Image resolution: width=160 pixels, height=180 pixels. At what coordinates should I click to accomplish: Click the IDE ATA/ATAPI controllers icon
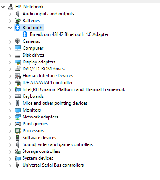click(x=18, y=83)
